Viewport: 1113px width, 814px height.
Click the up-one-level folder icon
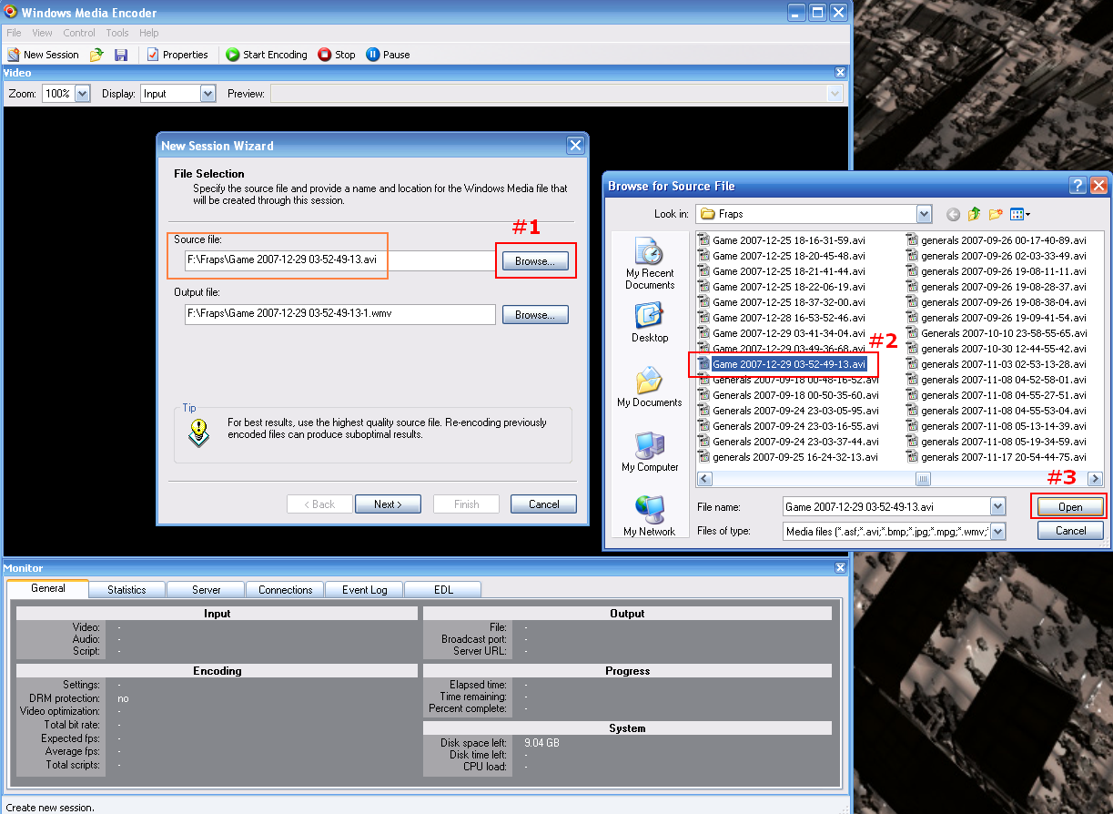(x=974, y=214)
